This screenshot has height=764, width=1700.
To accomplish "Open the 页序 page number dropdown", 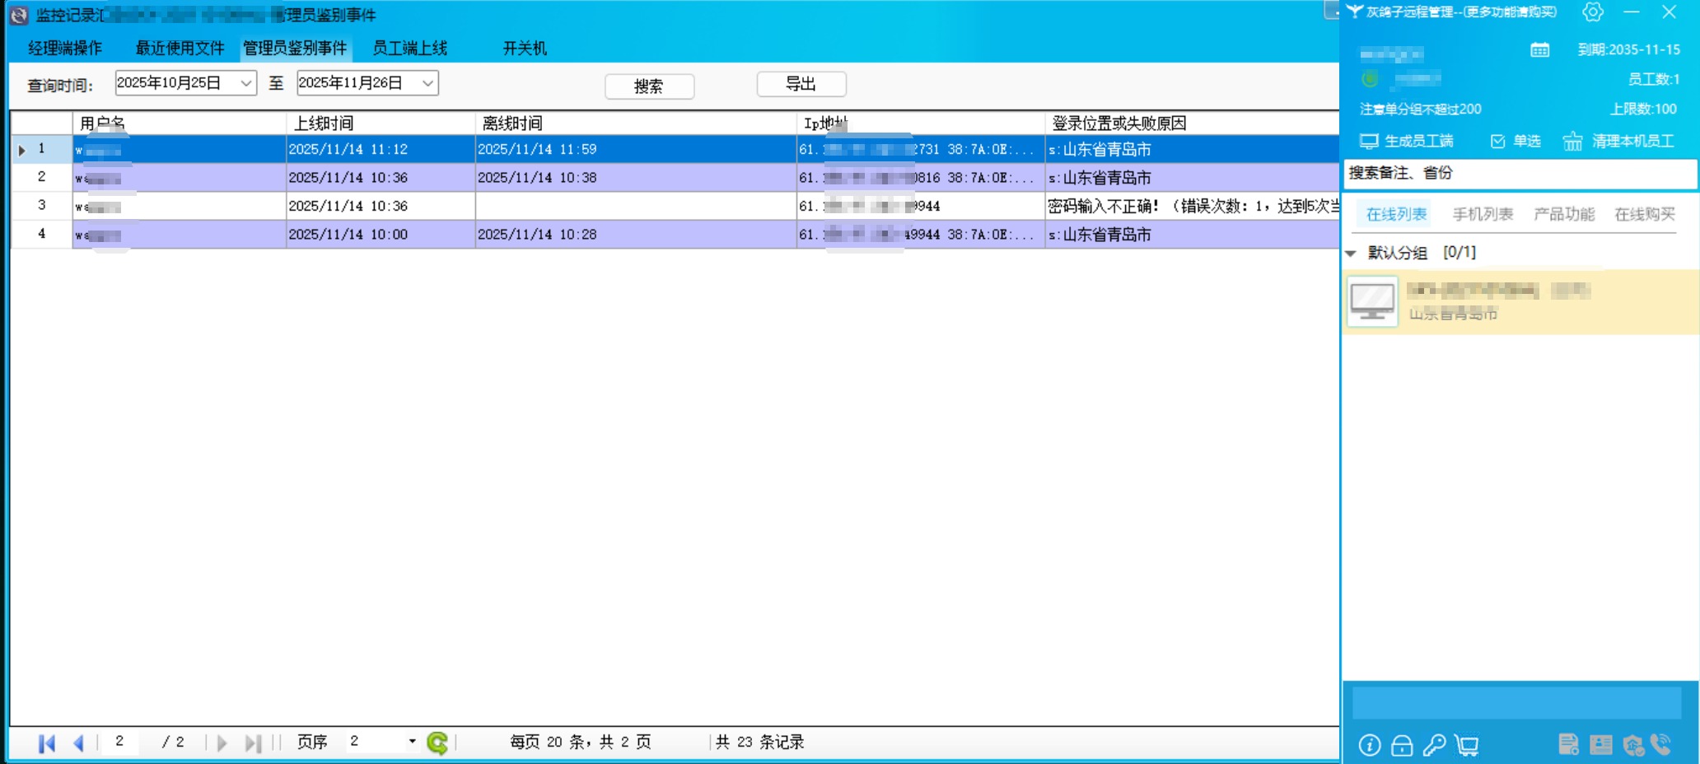I will pos(412,742).
